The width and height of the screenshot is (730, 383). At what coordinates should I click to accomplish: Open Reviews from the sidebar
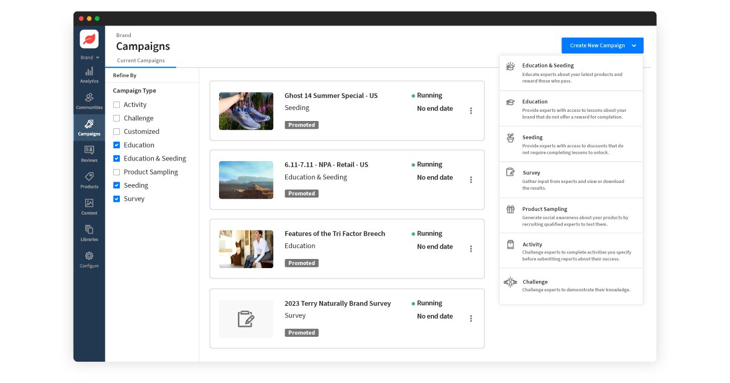click(x=89, y=153)
